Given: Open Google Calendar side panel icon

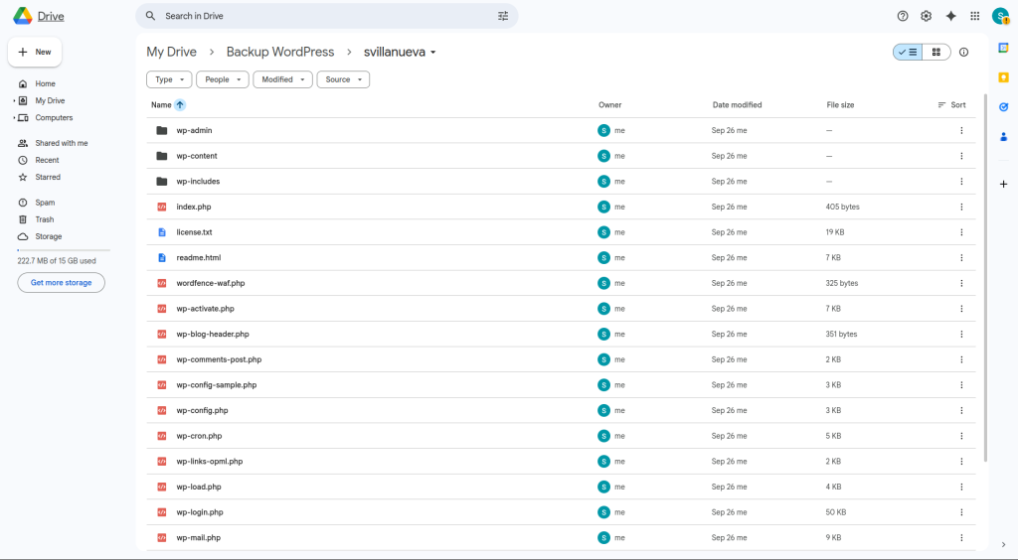Looking at the screenshot, I should coord(1004,49).
